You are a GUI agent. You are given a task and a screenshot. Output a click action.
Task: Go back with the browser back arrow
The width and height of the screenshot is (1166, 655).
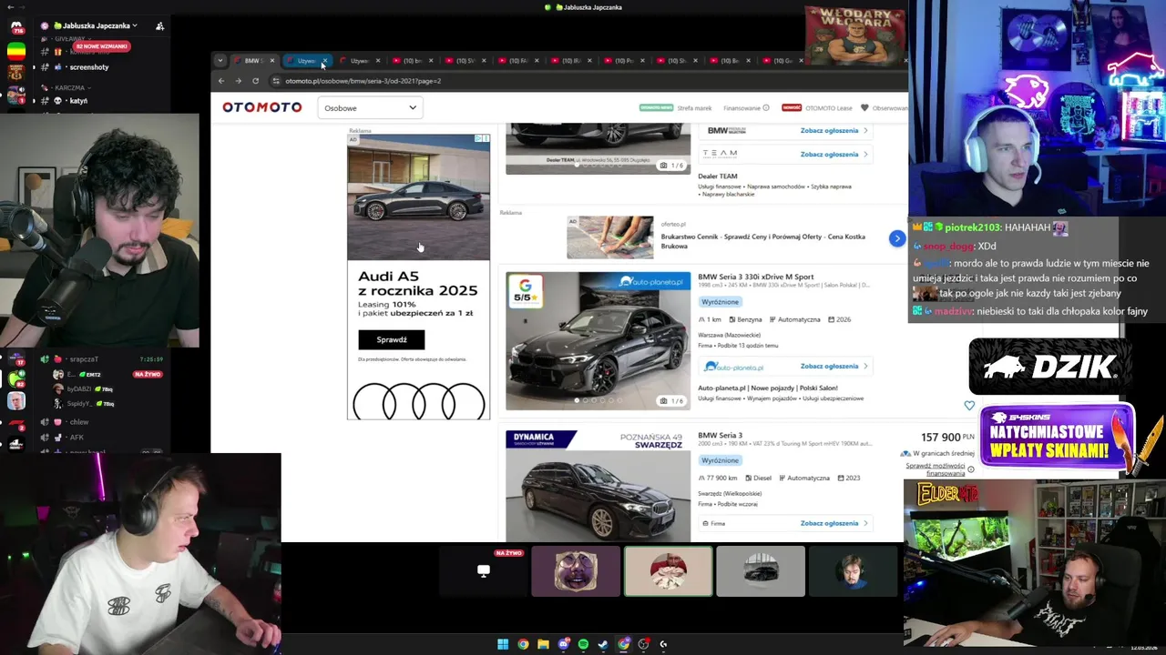pyautogui.click(x=221, y=81)
